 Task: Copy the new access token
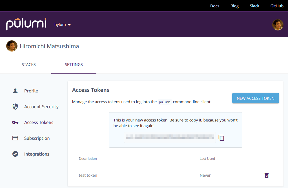coord(221,138)
